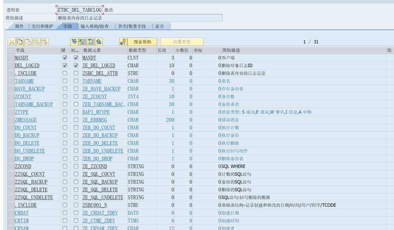The width and height of the screenshot is (394, 230).
Task: Toggle key checkbox for TABNAME row
Action: pyautogui.click(x=65, y=81)
